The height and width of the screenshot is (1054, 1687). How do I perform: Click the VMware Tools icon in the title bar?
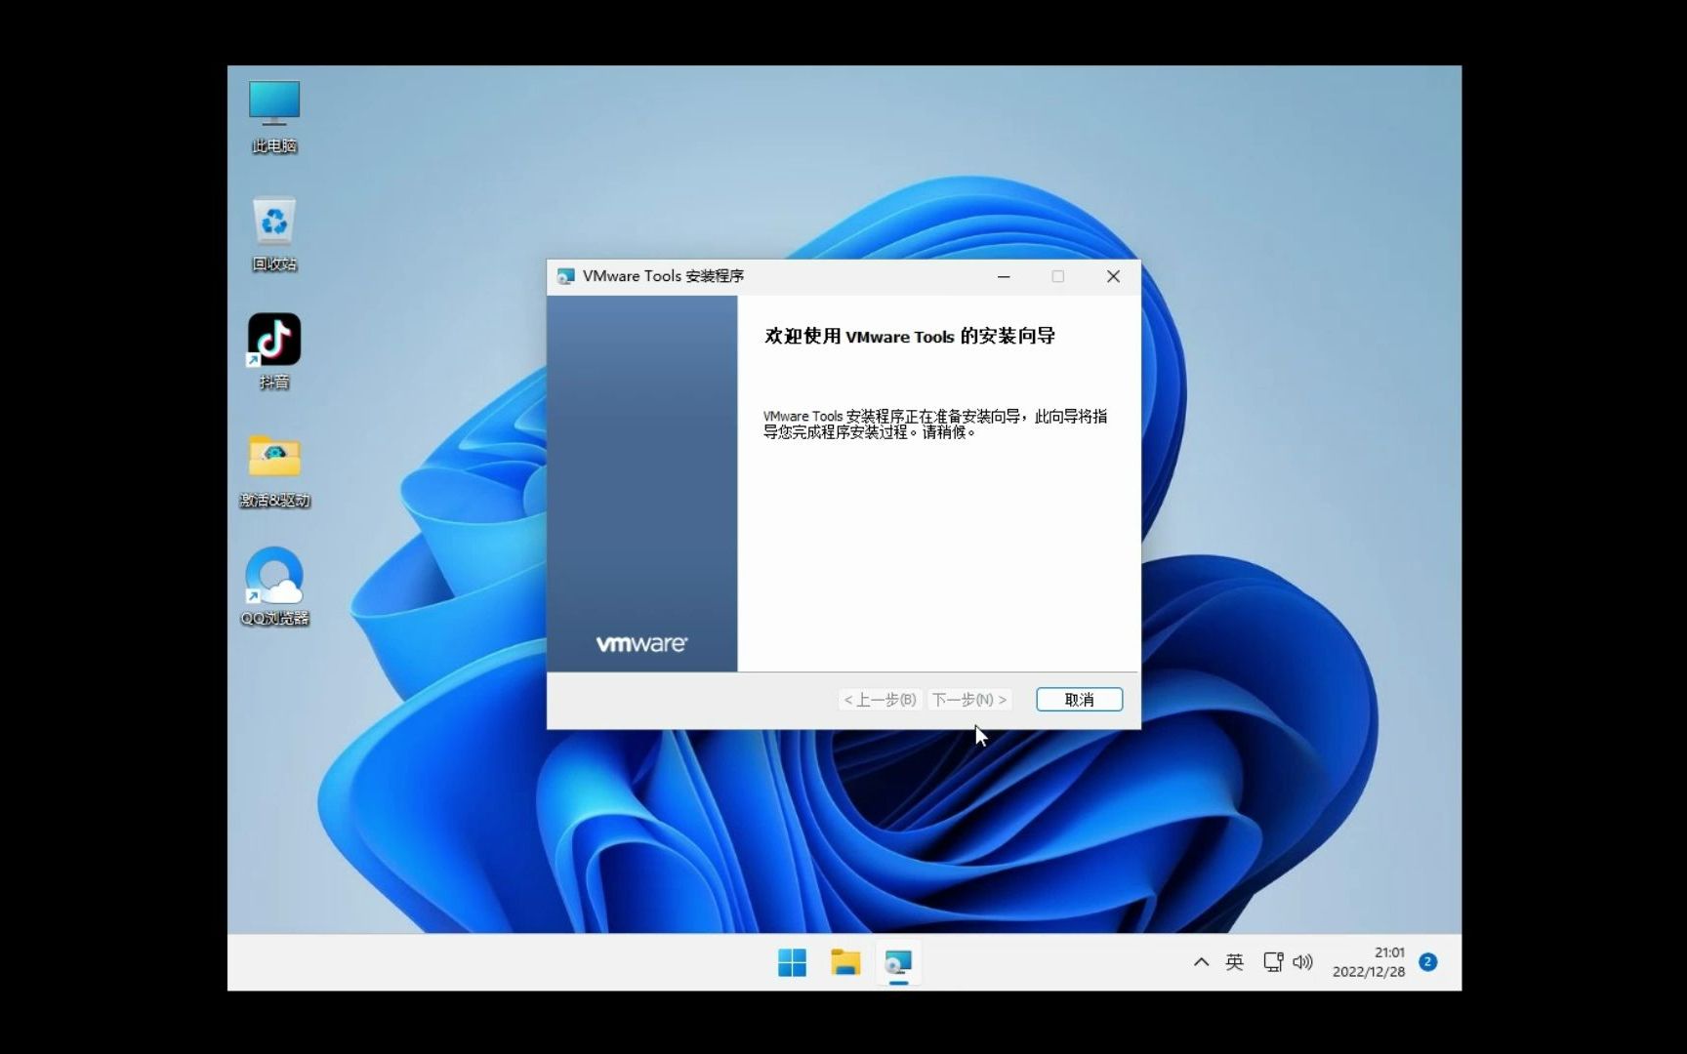point(564,276)
